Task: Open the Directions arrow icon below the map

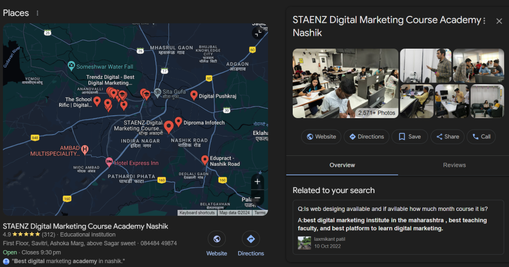Action: pyautogui.click(x=251, y=239)
